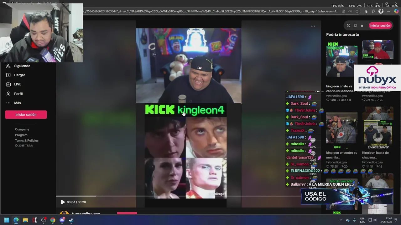Click the sidebar Iniciar sesión button

click(26, 115)
